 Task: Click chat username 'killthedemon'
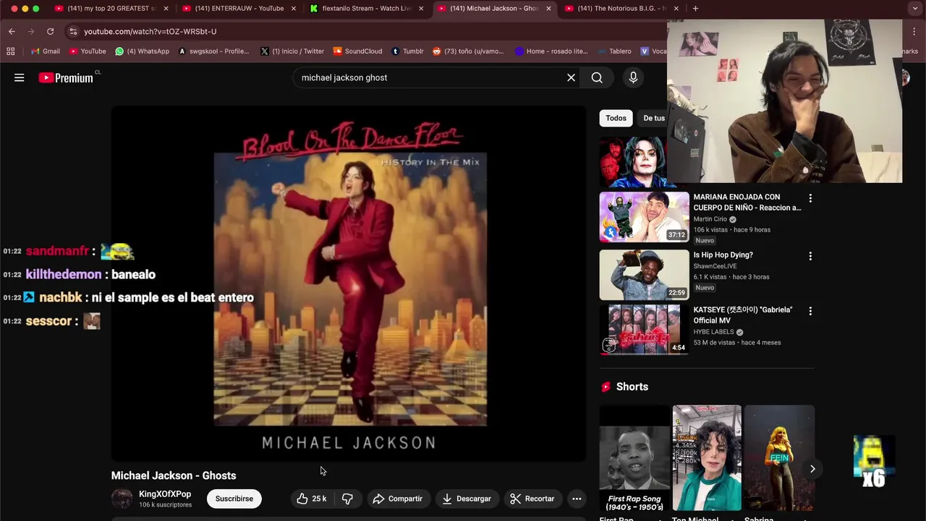point(64,274)
